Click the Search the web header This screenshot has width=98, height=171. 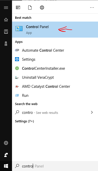[26, 104]
